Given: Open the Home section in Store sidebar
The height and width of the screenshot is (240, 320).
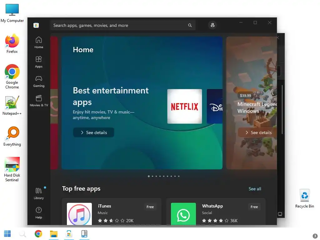Looking at the screenshot, I should pos(38,42).
